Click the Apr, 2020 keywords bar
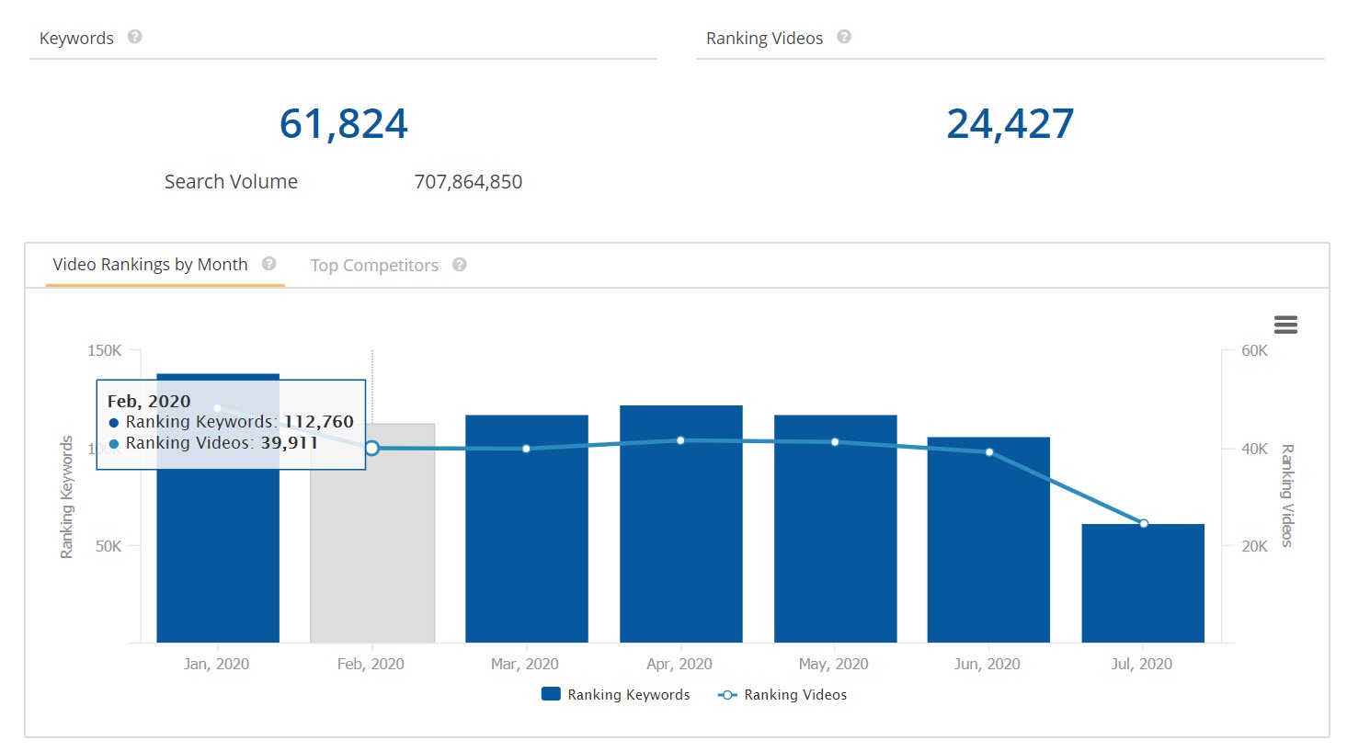The height and width of the screenshot is (752, 1347). point(681,524)
